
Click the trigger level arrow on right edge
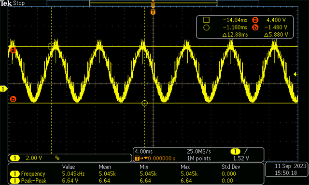tap(295, 74)
